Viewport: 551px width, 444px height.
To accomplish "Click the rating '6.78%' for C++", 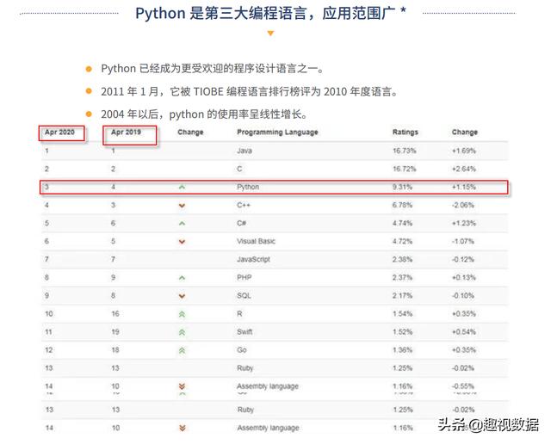I will coord(402,205).
